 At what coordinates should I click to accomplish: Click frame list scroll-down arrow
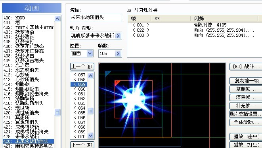(90, 135)
